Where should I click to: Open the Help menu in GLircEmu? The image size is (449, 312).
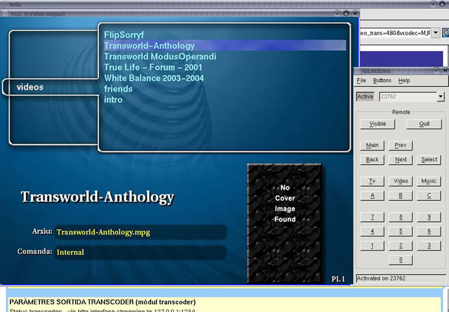coord(404,81)
